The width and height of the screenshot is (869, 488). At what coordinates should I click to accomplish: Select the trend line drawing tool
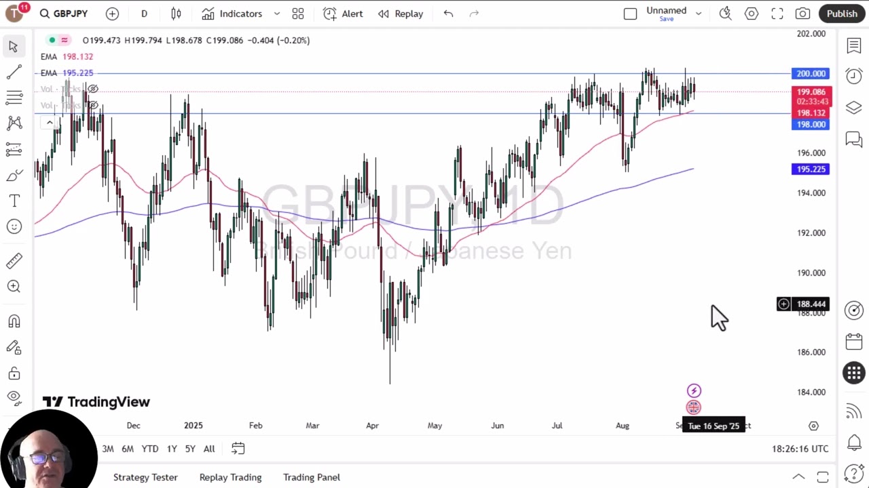(14, 72)
